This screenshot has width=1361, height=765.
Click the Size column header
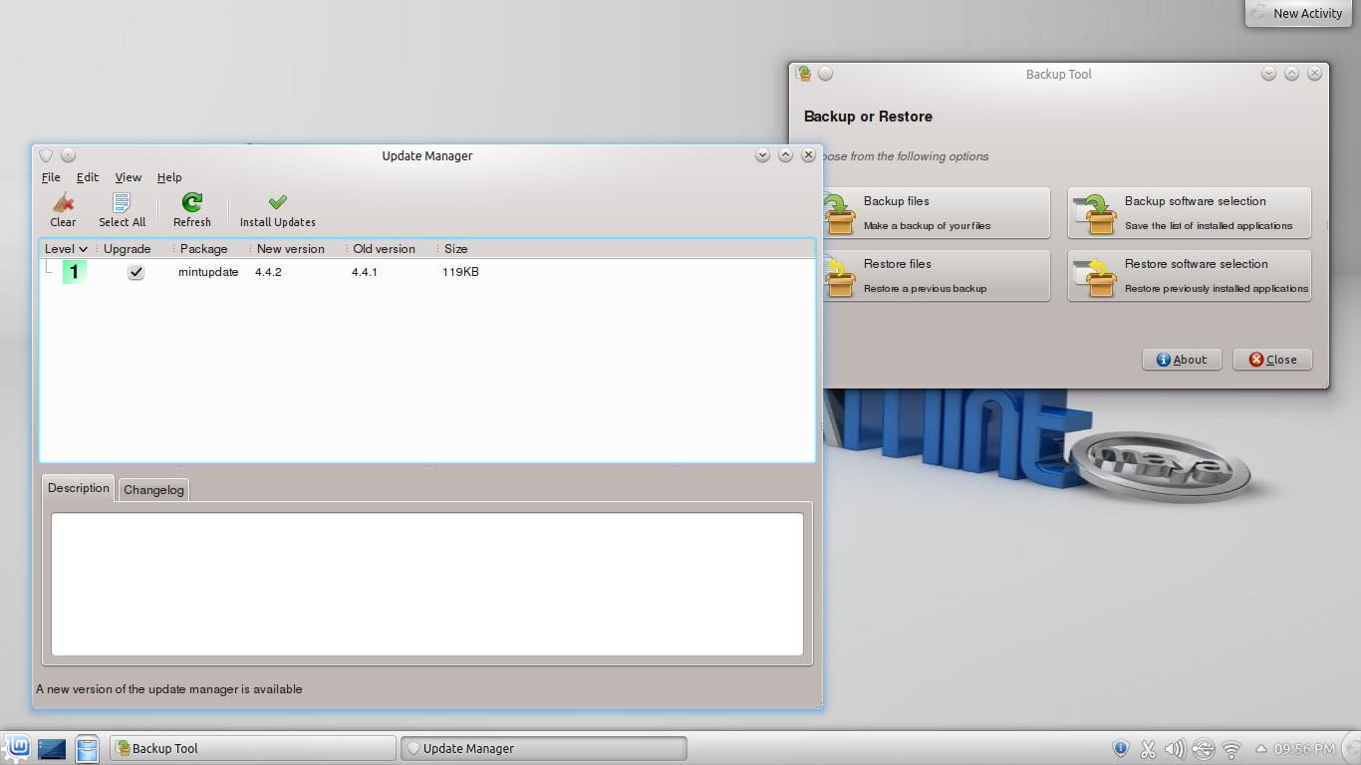pos(455,249)
